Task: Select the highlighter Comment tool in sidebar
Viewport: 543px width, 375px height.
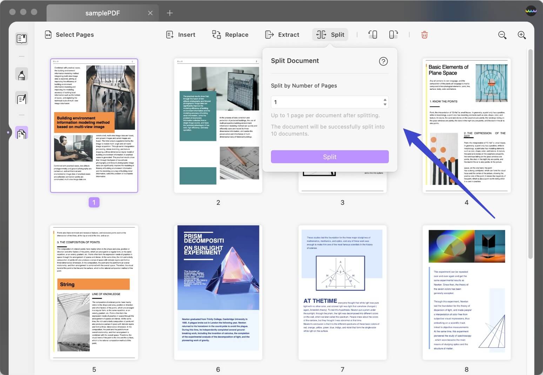Action: [21, 74]
